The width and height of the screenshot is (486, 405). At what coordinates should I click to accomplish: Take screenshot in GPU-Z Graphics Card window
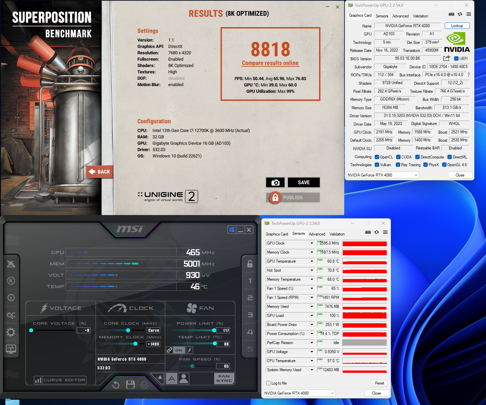pyautogui.click(x=451, y=14)
